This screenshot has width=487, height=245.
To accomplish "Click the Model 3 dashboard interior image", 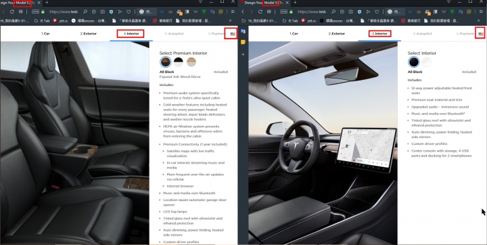I will tap(323, 143).
